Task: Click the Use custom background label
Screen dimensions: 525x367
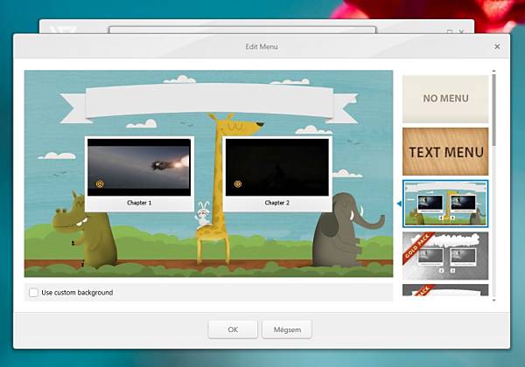Action: tap(77, 293)
